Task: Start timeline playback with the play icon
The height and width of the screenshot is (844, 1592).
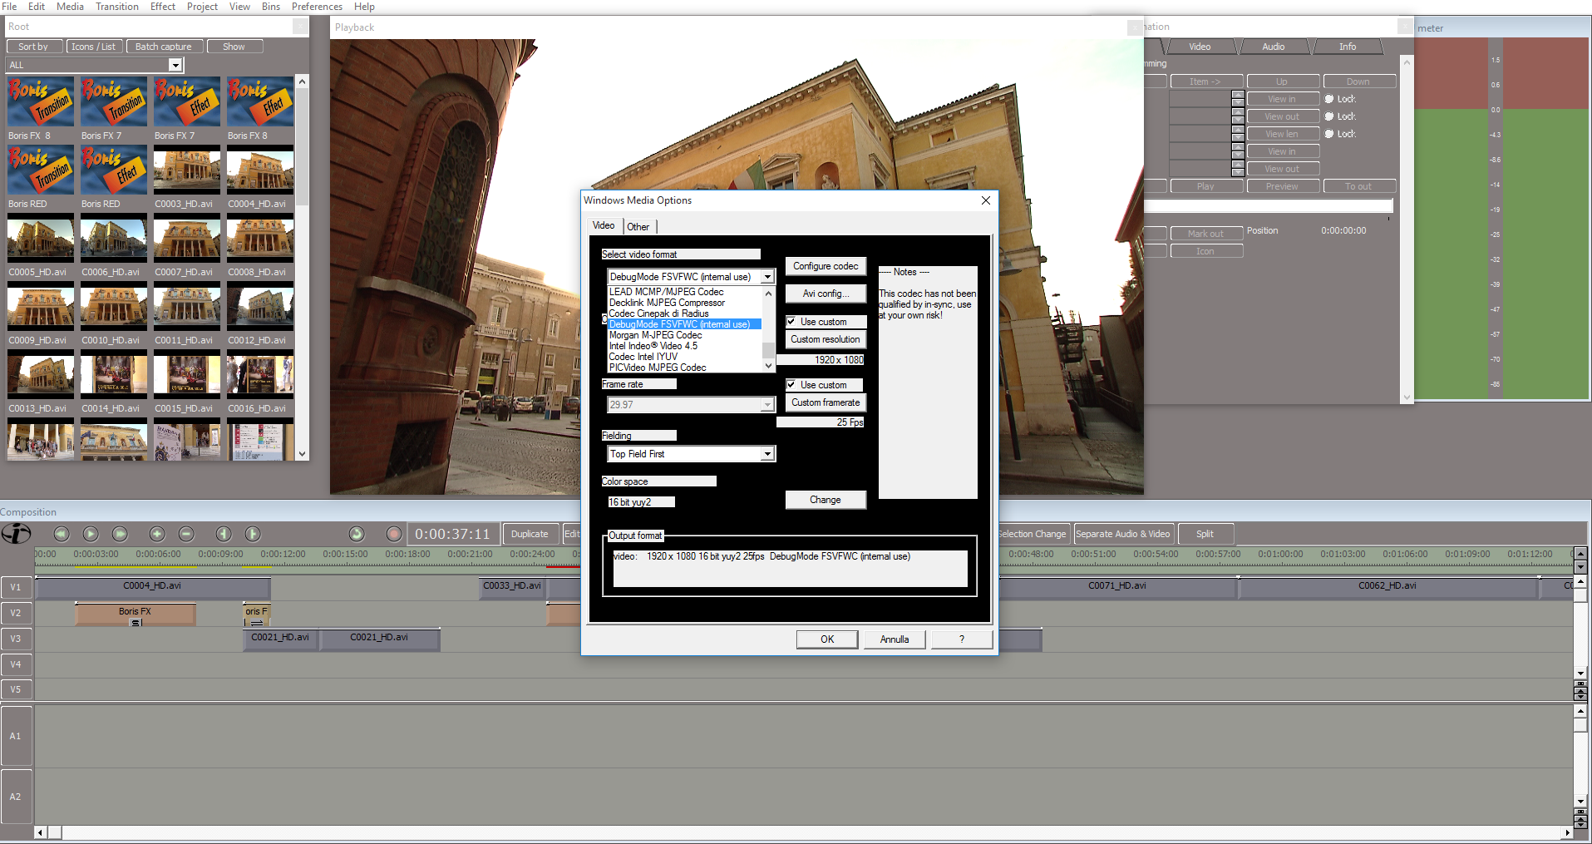Action: click(91, 534)
